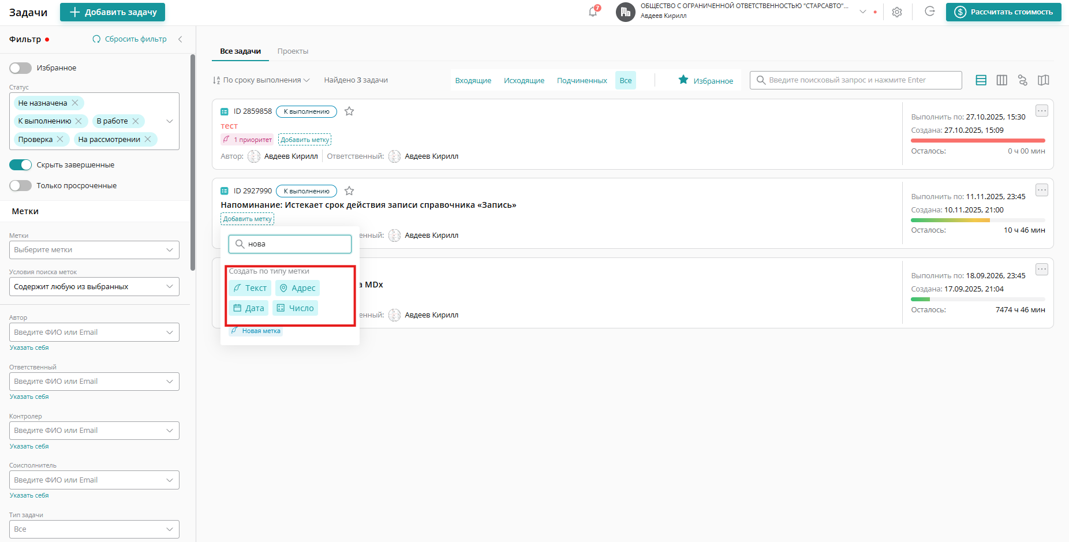Turn on 'Только просроченные' toggle
The height and width of the screenshot is (542, 1069).
21,186
